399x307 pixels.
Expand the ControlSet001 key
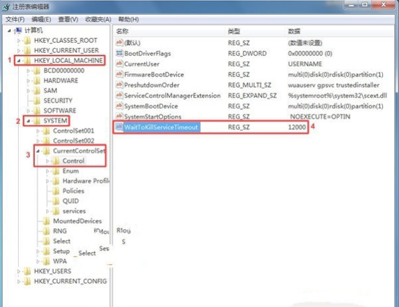pos(38,131)
